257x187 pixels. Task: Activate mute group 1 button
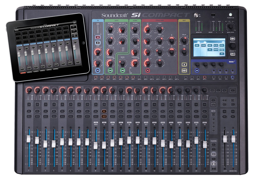213,119
